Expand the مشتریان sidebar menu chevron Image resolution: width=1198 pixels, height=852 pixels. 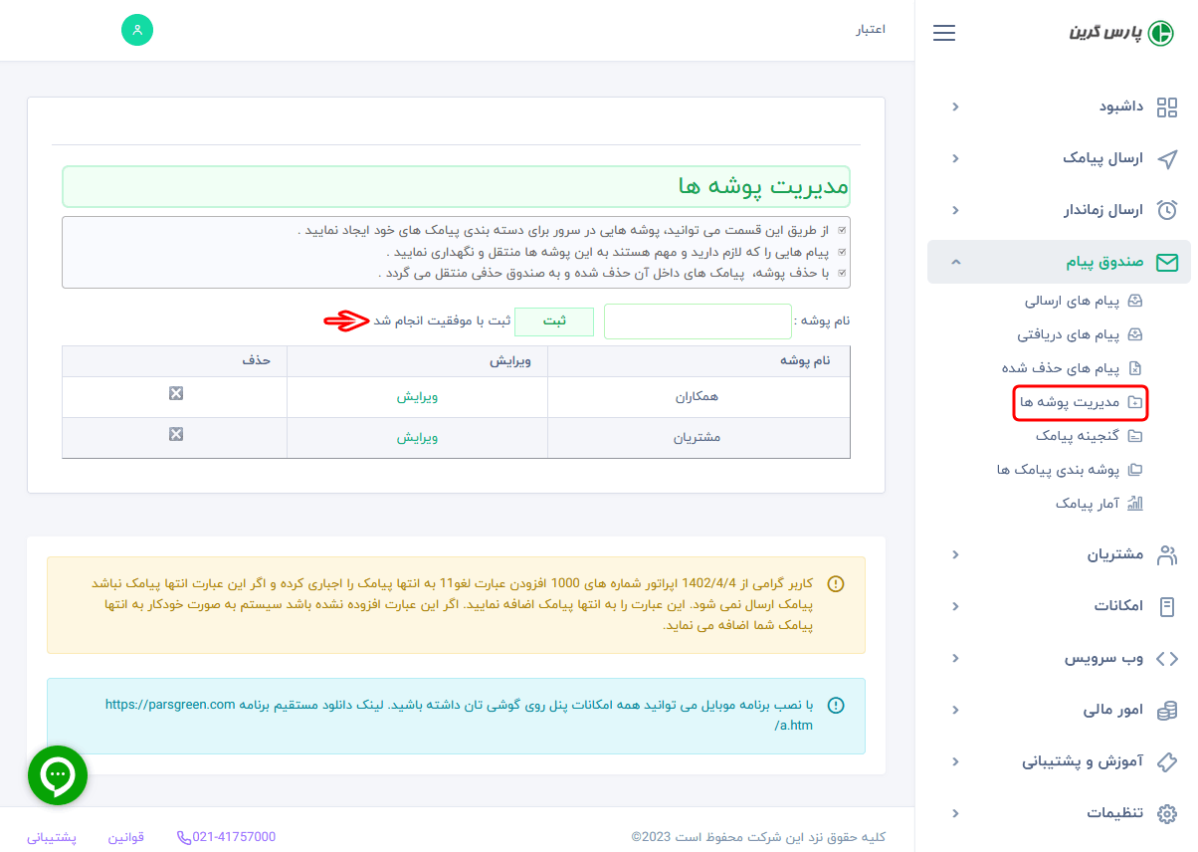pyautogui.click(x=955, y=555)
